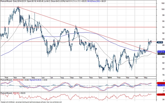Click the Sep month label on time axis
This screenshot has height=103, width=165.
(72, 78)
